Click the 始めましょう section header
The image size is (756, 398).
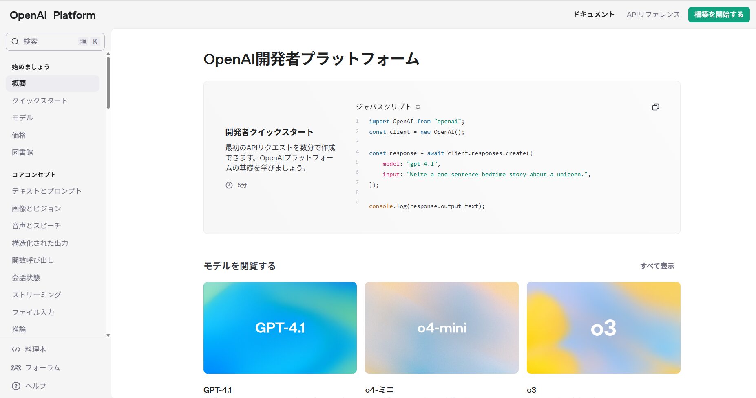31,67
